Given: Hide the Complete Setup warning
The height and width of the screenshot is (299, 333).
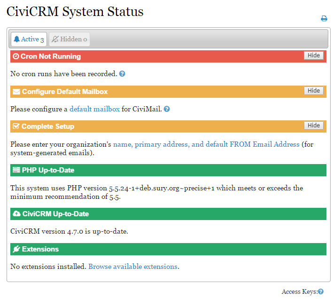Looking at the screenshot, I should [313, 126].
